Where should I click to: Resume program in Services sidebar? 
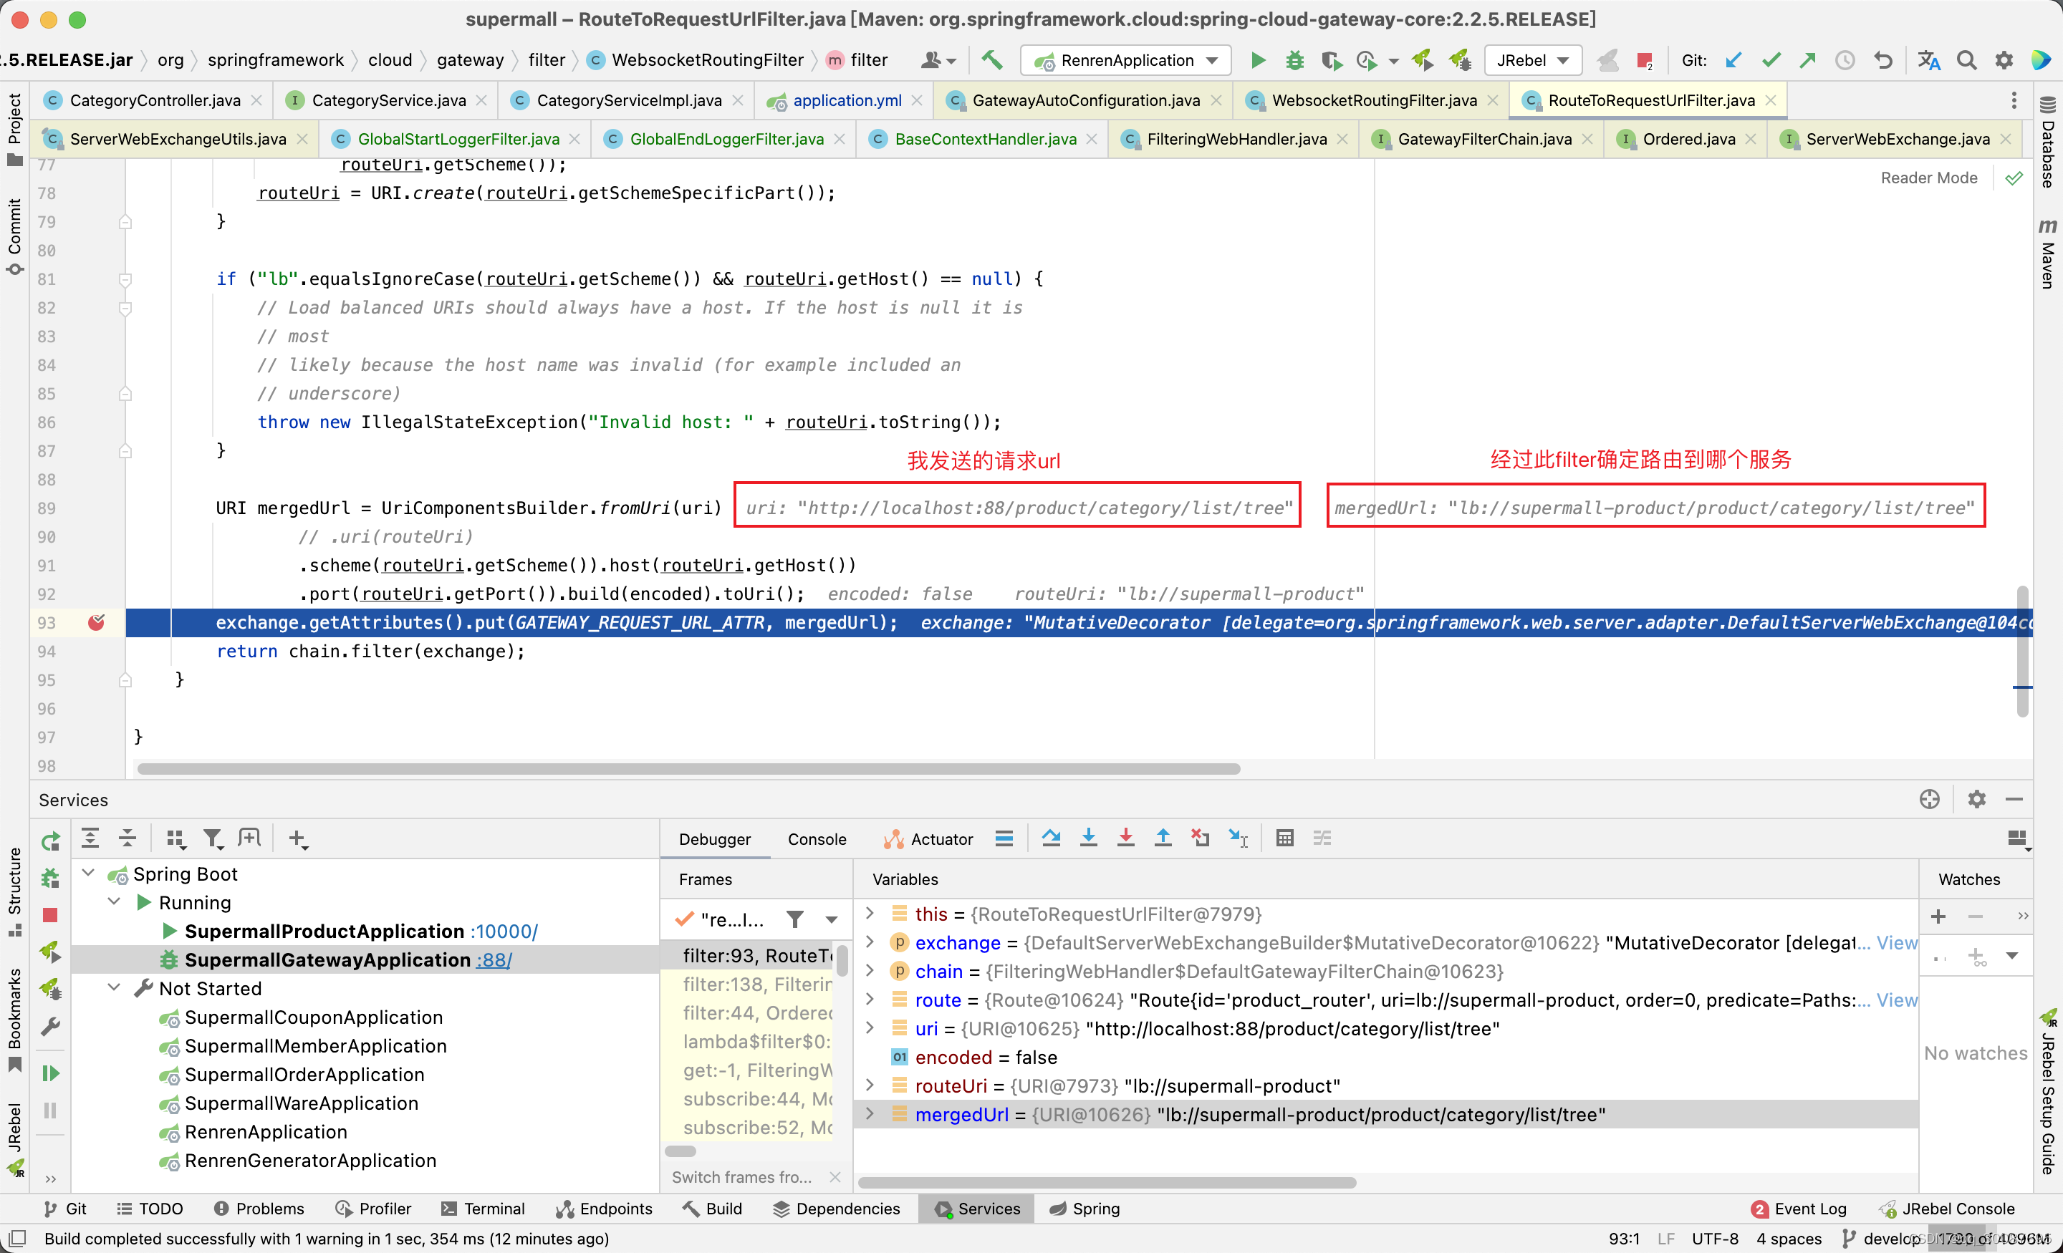coord(50,1073)
